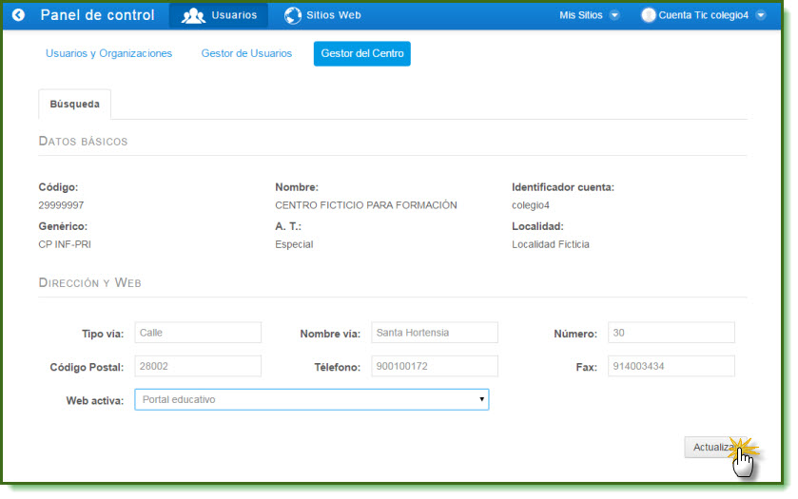This screenshot has height=499, width=798.
Task: Expand the Mis Sitios dropdown arrow
Action: pos(613,15)
